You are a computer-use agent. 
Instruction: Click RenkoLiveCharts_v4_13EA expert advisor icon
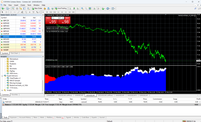click(x=8, y=85)
